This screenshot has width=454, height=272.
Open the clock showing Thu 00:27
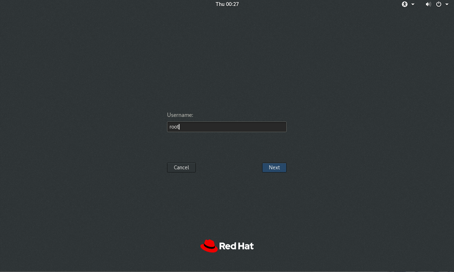[x=227, y=4]
